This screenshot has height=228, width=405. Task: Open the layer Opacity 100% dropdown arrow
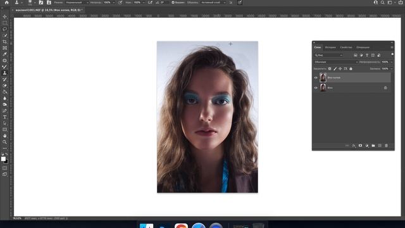pos(391,62)
